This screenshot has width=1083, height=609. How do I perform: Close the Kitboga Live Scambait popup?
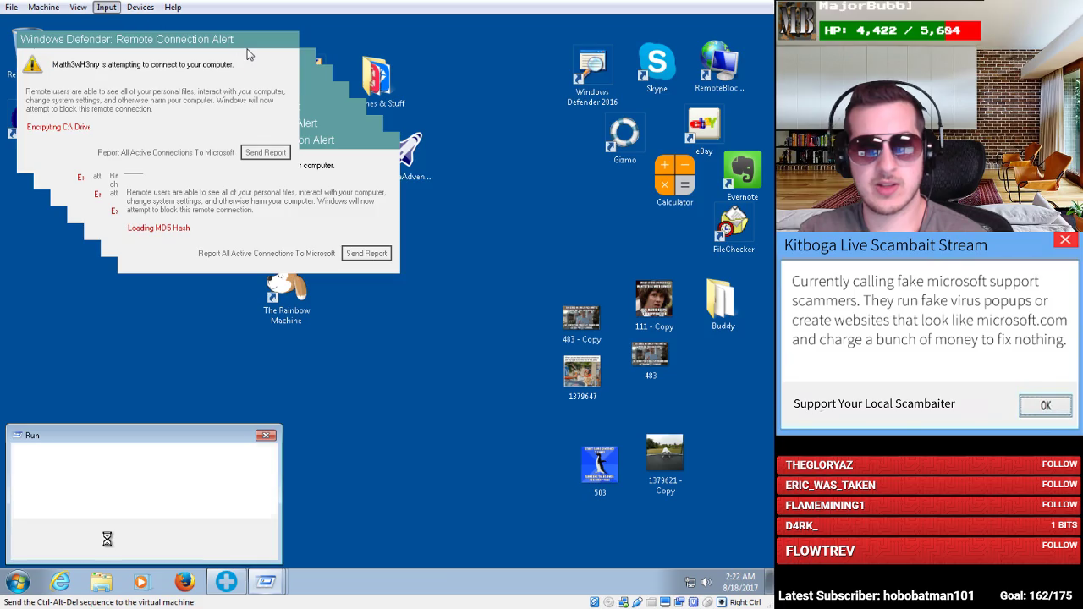click(x=1065, y=240)
